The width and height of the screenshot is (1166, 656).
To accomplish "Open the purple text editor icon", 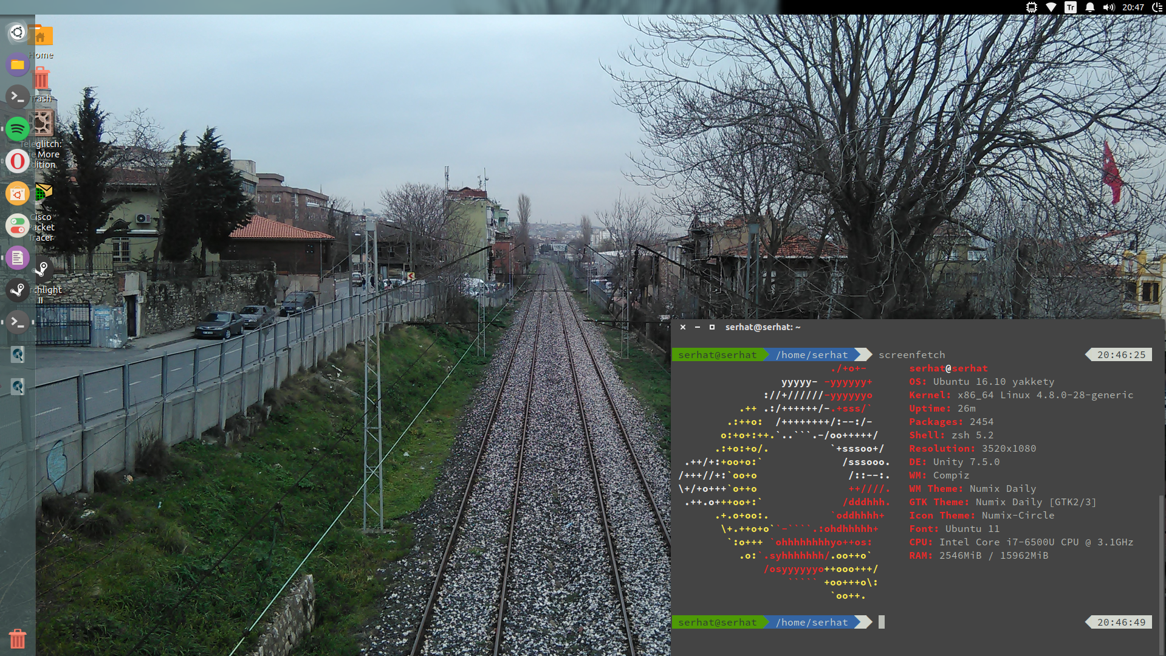I will point(18,258).
